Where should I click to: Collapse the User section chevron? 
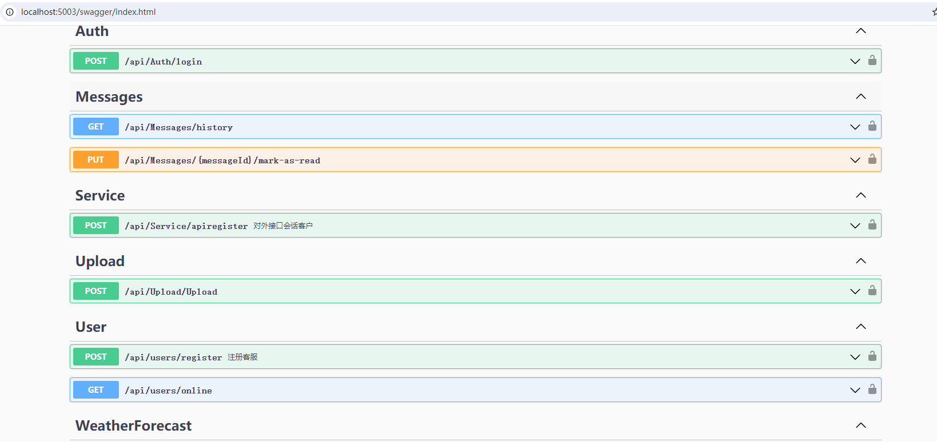pos(860,327)
